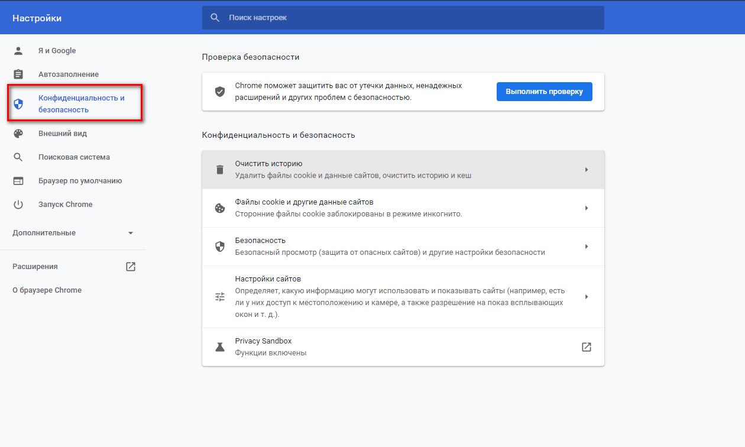Viewport: 745px width, 447px height.
Task: Open the arrow on Настройки сайтов row
Action: [x=587, y=297]
